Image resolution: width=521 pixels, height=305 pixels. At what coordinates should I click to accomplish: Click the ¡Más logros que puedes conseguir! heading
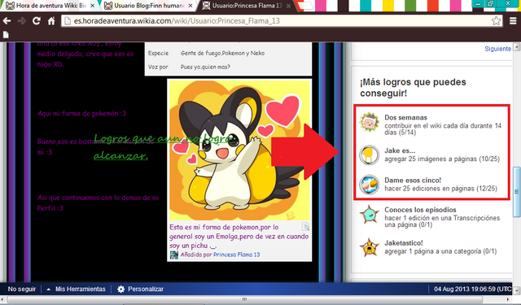pyautogui.click(x=413, y=88)
